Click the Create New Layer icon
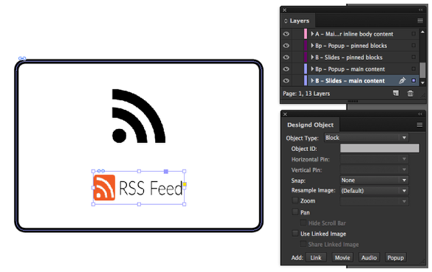The height and width of the screenshot is (272, 432). 396,94
